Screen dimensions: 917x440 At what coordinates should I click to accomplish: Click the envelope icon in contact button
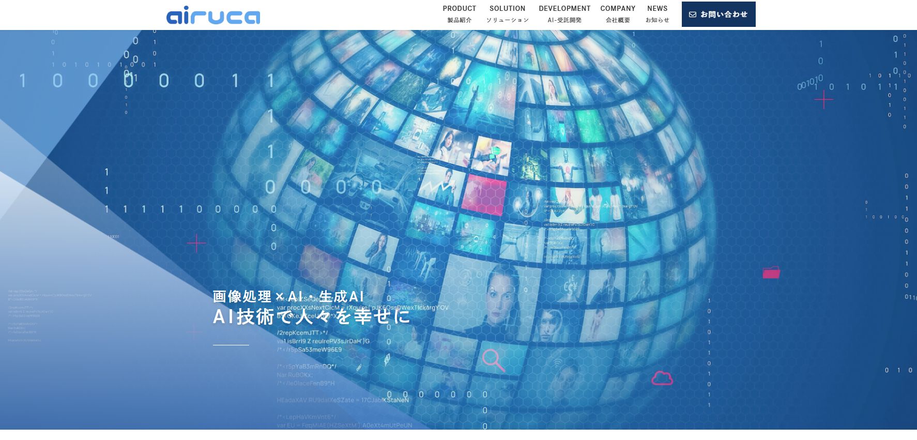click(693, 14)
